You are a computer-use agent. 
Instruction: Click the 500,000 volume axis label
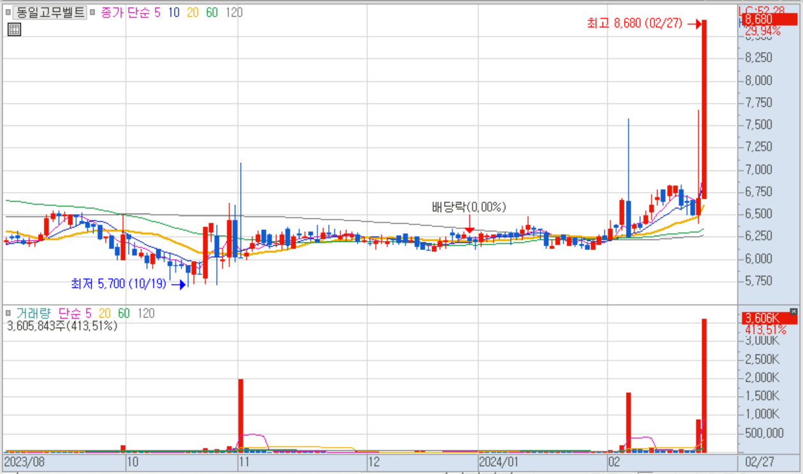(764, 433)
